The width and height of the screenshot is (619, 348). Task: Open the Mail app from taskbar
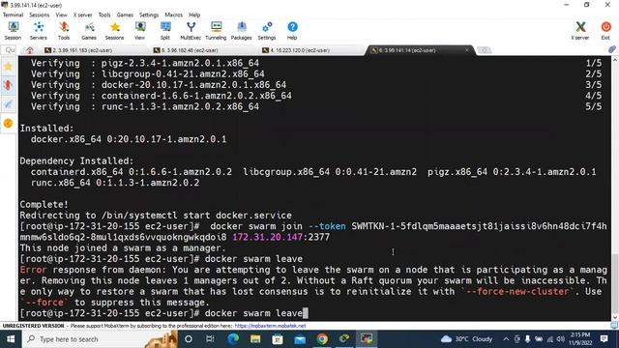(300, 339)
